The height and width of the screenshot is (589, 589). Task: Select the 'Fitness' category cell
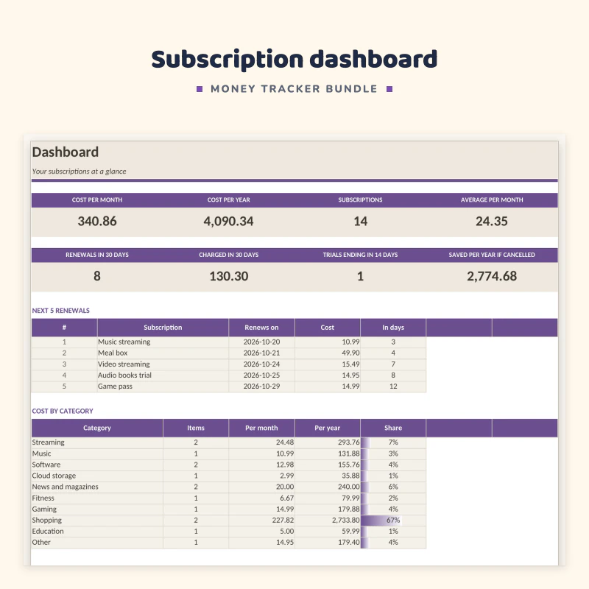97,498
